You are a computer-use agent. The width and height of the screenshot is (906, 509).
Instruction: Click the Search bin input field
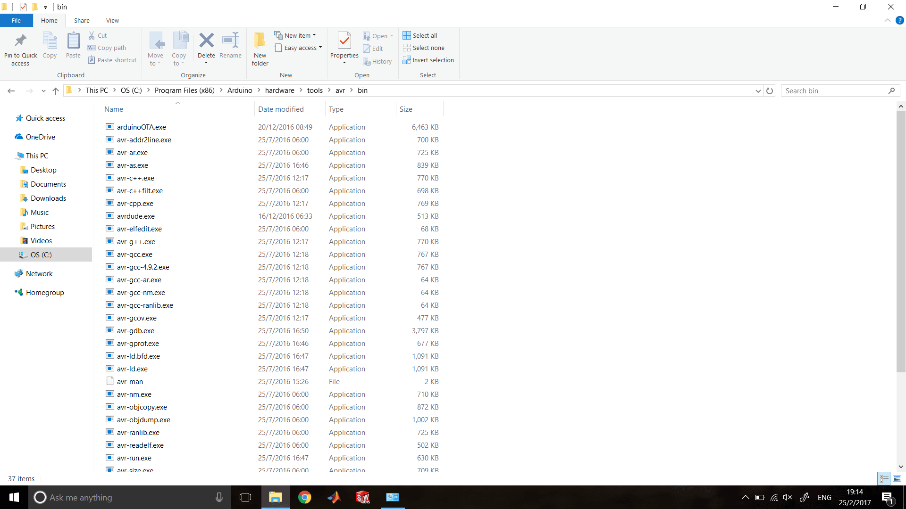click(x=840, y=90)
